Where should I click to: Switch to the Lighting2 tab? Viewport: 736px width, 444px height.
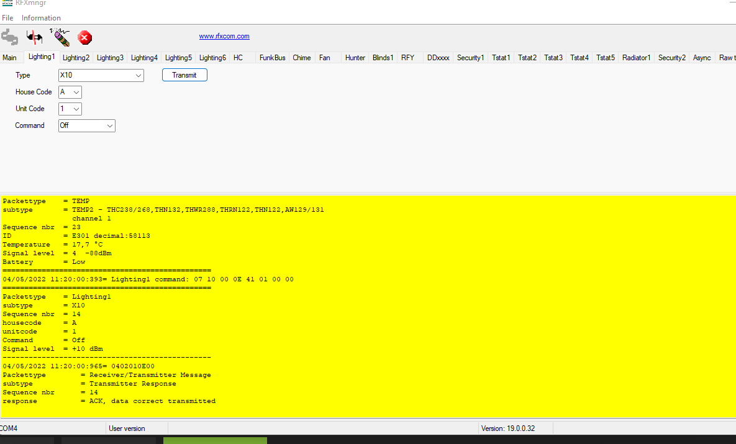point(76,58)
